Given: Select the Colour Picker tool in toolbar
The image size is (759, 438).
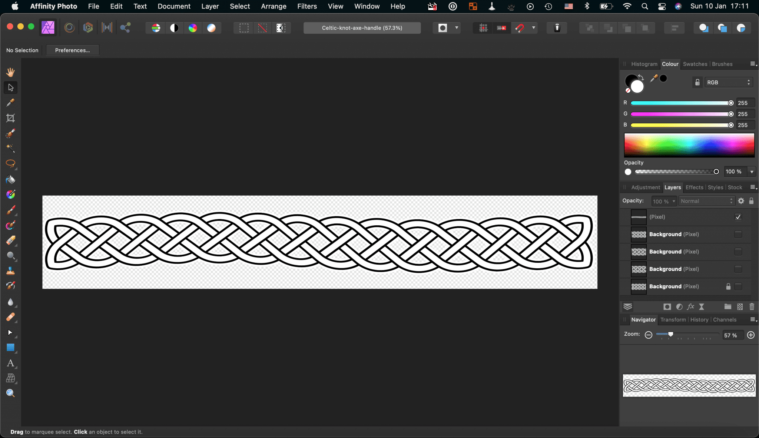Looking at the screenshot, I should (x=10, y=103).
